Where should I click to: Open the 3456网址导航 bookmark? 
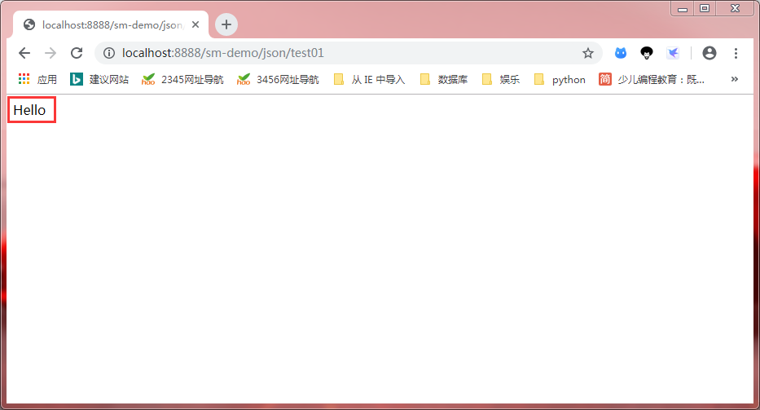point(278,79)
